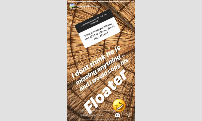Open the three-dot more options menu
This screenshot has height=121, width=202.
pyautogui.click(x=108, y=115)
